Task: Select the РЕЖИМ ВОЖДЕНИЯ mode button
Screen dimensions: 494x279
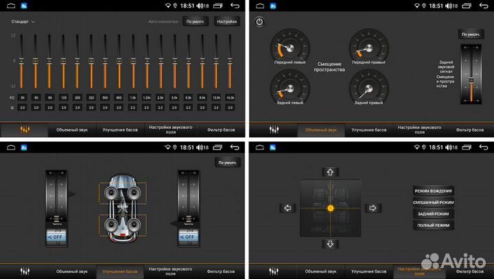Action: (x=434, y=191)
